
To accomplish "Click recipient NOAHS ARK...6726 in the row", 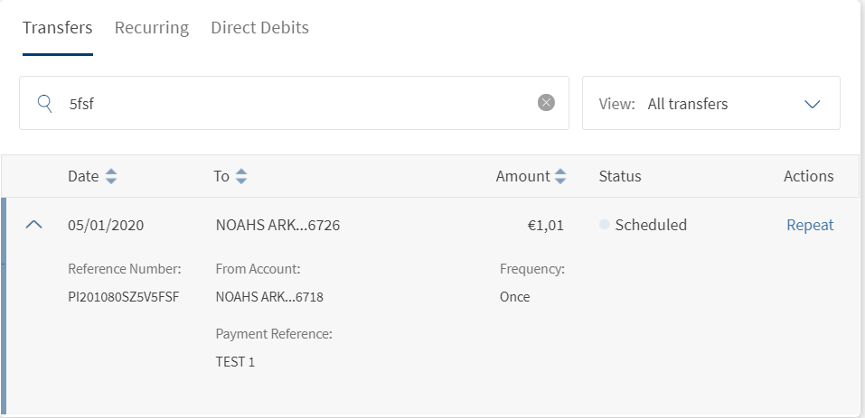I will point(277,225).
